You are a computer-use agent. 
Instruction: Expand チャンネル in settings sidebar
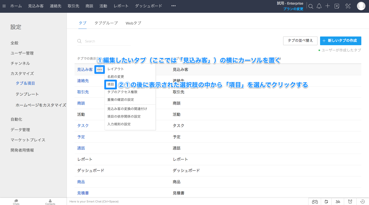[x=20, y=63]
